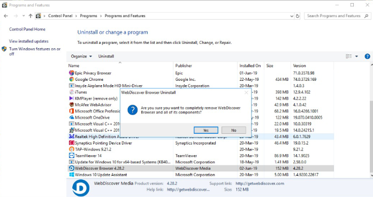Select the WebDiscover Browser 4.28.2 icon
Viewport: 373px width, 197px height.
tap(72, 168)
